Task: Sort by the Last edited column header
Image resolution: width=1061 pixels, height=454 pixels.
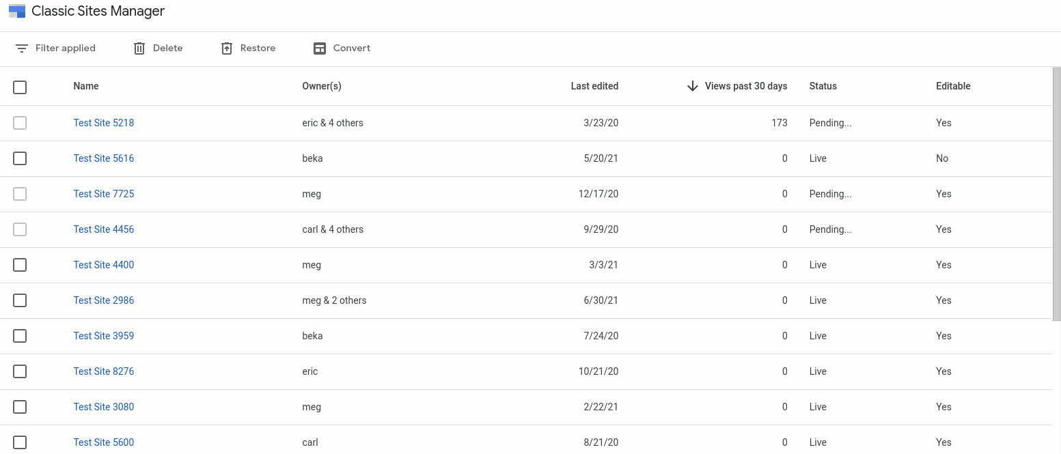Action: point(594,86)
